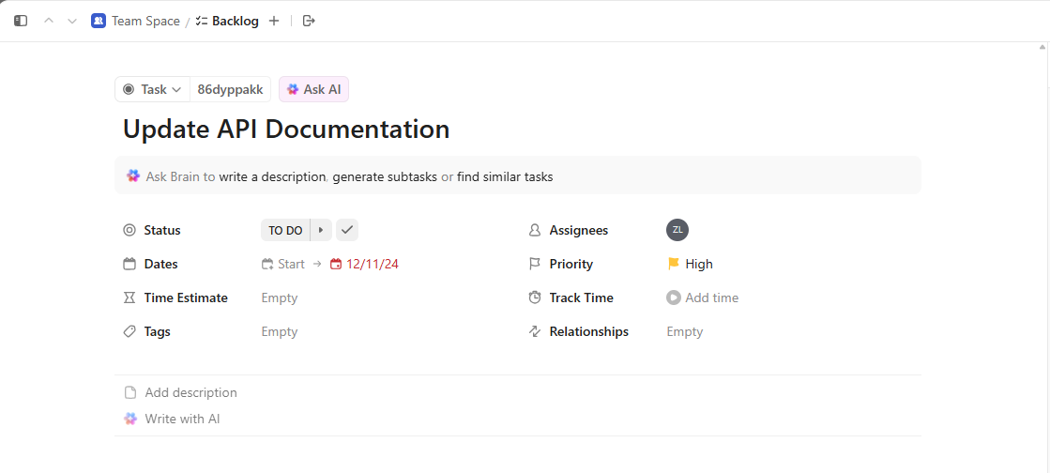Go to previous task with up arrow
Screen dimensions: 1050x473
point(49,21)
